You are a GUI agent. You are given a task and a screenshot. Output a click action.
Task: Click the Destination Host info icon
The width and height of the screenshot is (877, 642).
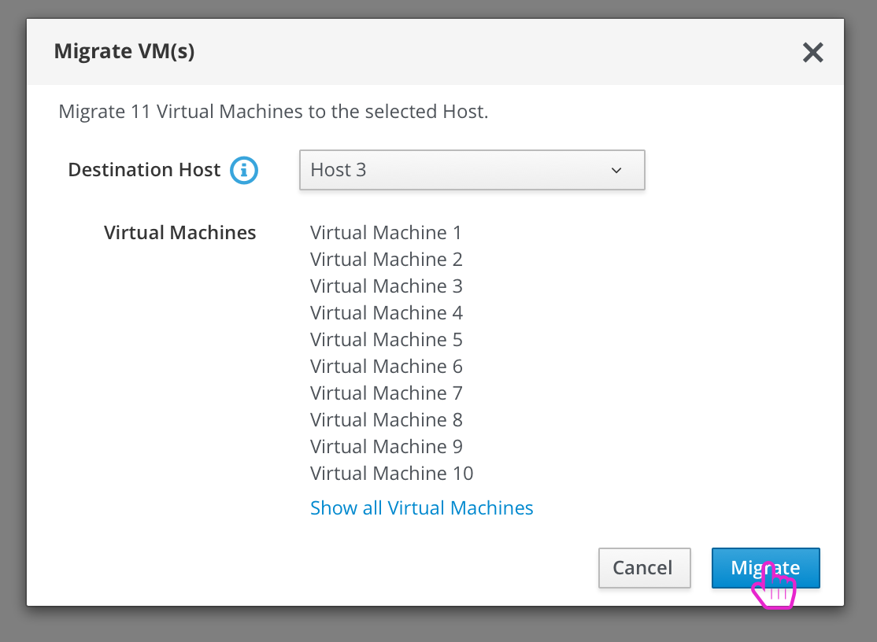244,170
